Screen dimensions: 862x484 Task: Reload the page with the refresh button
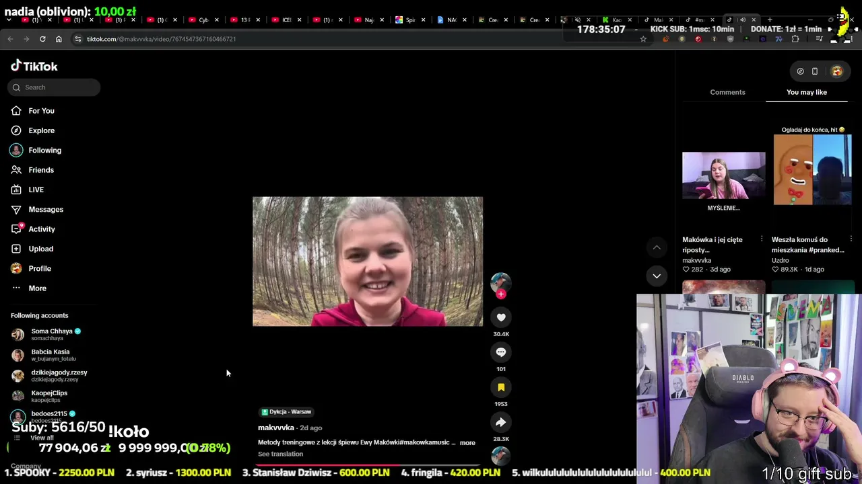pyautogui.click(x=42, y=39)
